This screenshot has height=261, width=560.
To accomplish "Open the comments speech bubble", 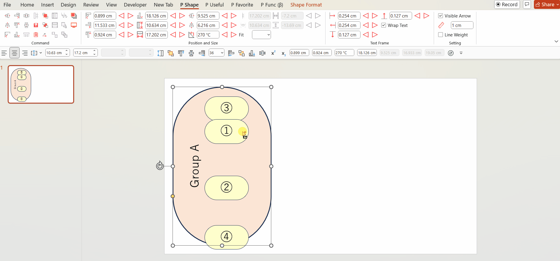I will [527, 4].
